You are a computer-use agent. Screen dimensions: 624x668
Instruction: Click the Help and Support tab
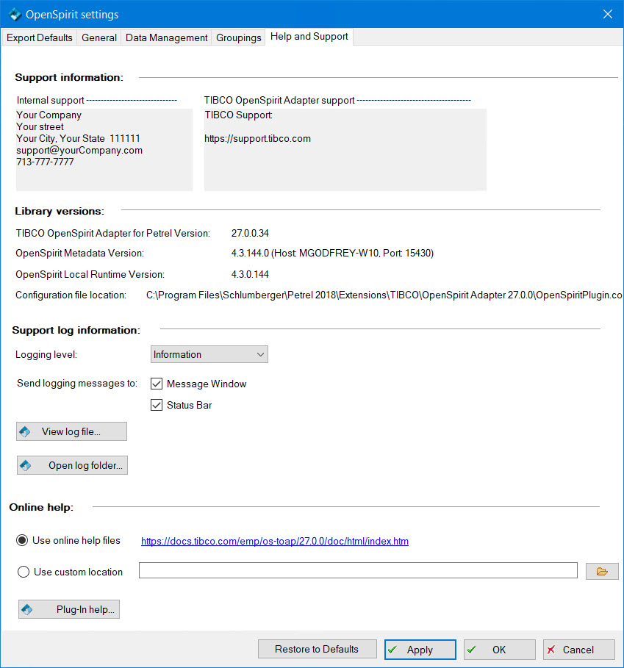coord(309,37)
